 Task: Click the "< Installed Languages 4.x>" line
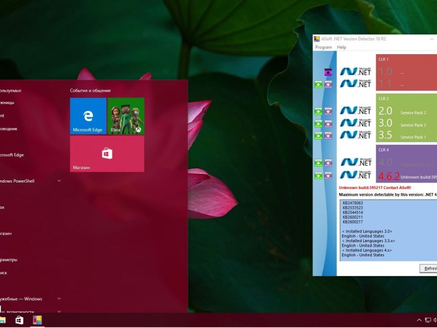point(367,250)
